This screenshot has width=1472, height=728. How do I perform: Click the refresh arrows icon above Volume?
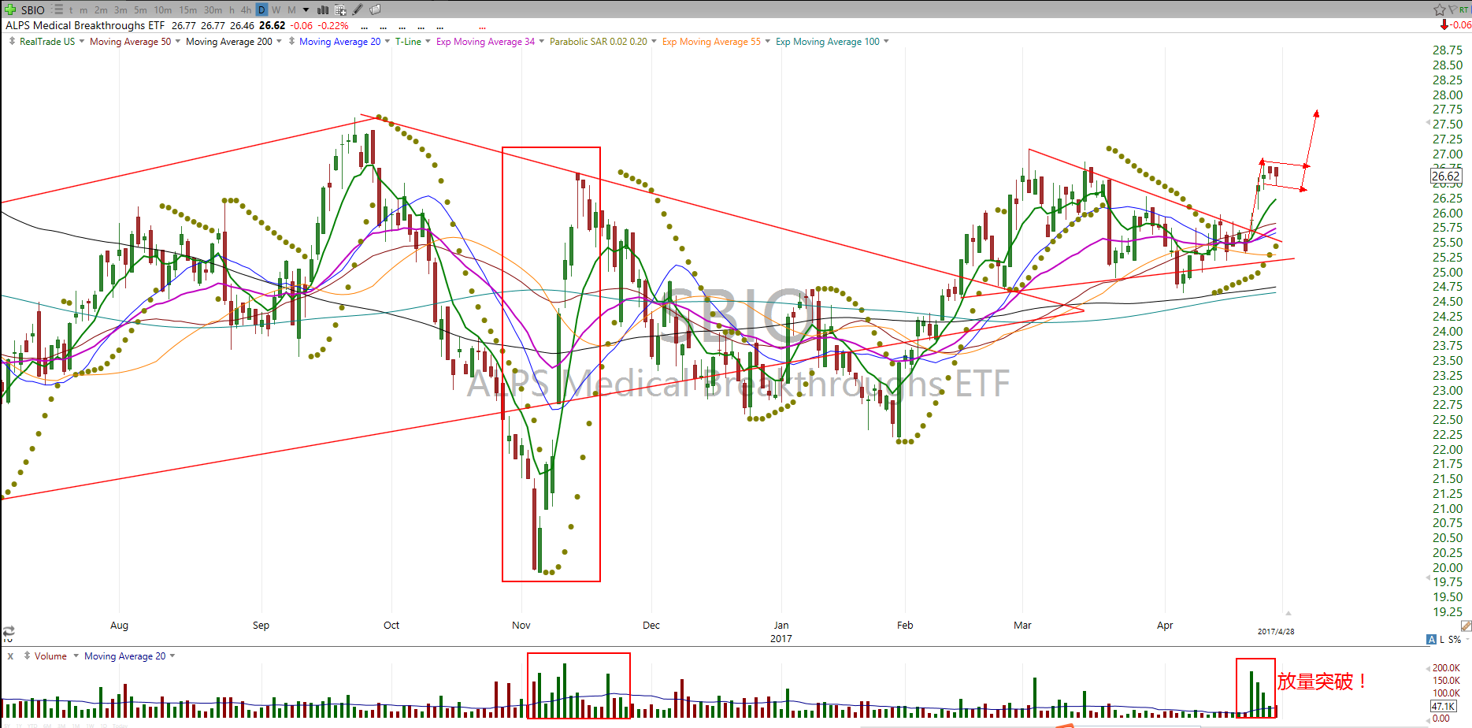point(9,632)
